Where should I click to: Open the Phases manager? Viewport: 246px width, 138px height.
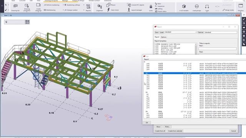pyautogui.click(x=111, y=5)
